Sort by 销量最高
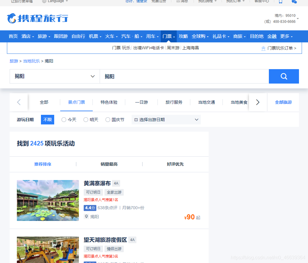 click(x=109, y=164)
